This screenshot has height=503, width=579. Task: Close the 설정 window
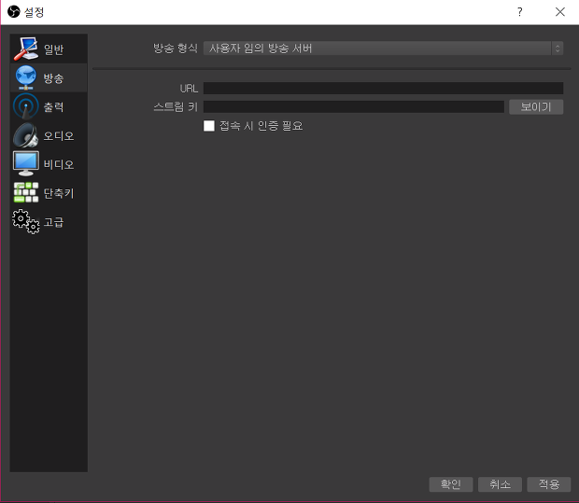pyautogui.click(x=560, y=12)
